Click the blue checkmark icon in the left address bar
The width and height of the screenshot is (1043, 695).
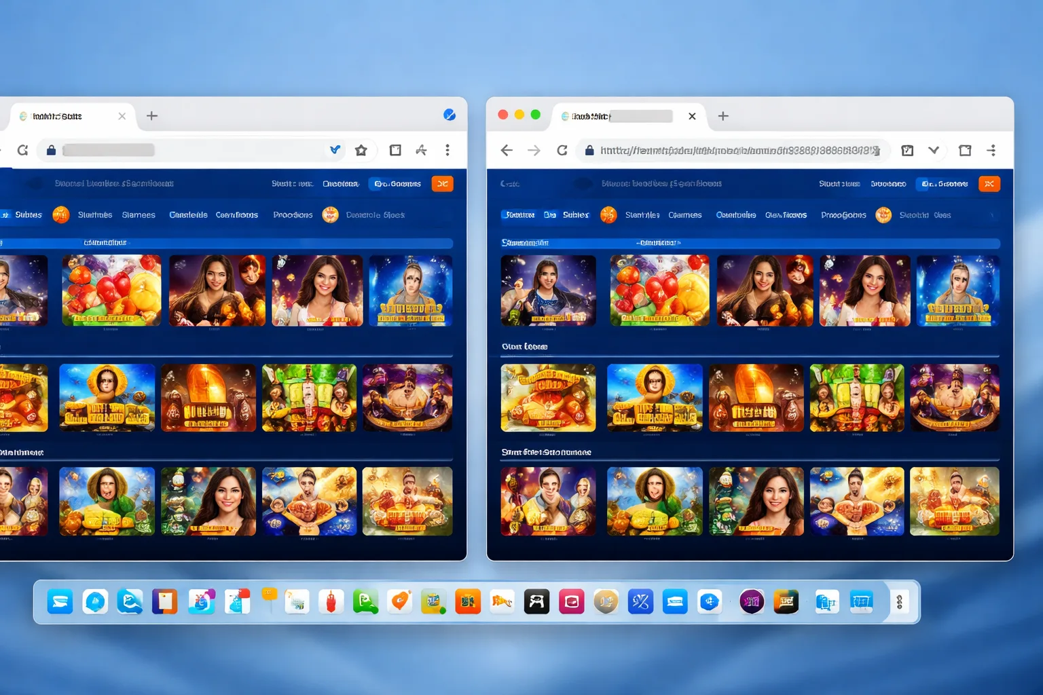(x=335, y=149)
